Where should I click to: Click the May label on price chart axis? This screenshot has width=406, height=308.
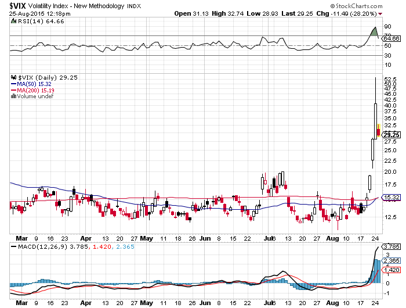coord(147,238)
